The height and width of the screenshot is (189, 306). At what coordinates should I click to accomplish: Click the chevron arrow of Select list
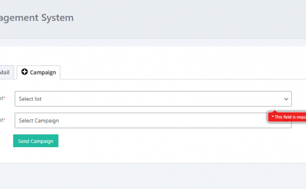(286, 99)
